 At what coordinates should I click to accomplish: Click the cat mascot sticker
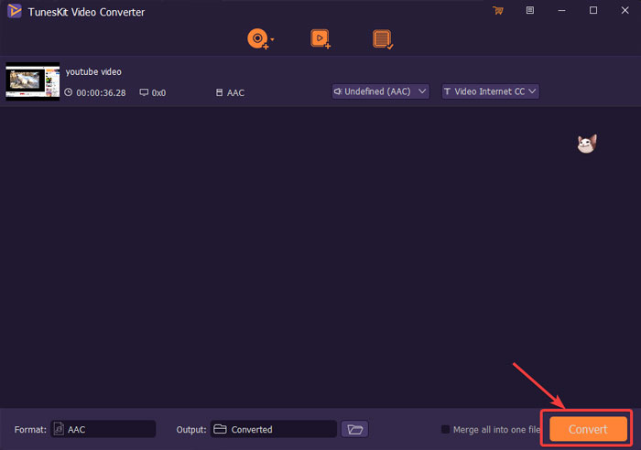587,144
